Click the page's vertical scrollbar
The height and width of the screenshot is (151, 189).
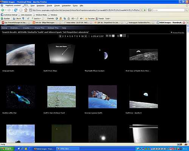tap(187, 84)
